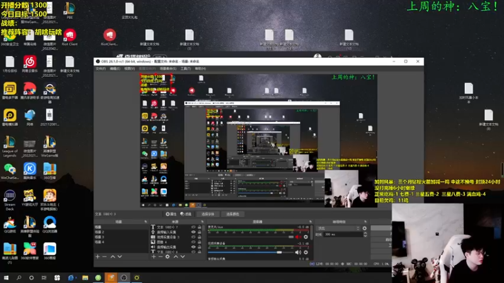Toggle lock on 文本 (GDI+) 7 source
Viewport: 504px width, 283px height.
pyautogui.click(x=199, y=227)
